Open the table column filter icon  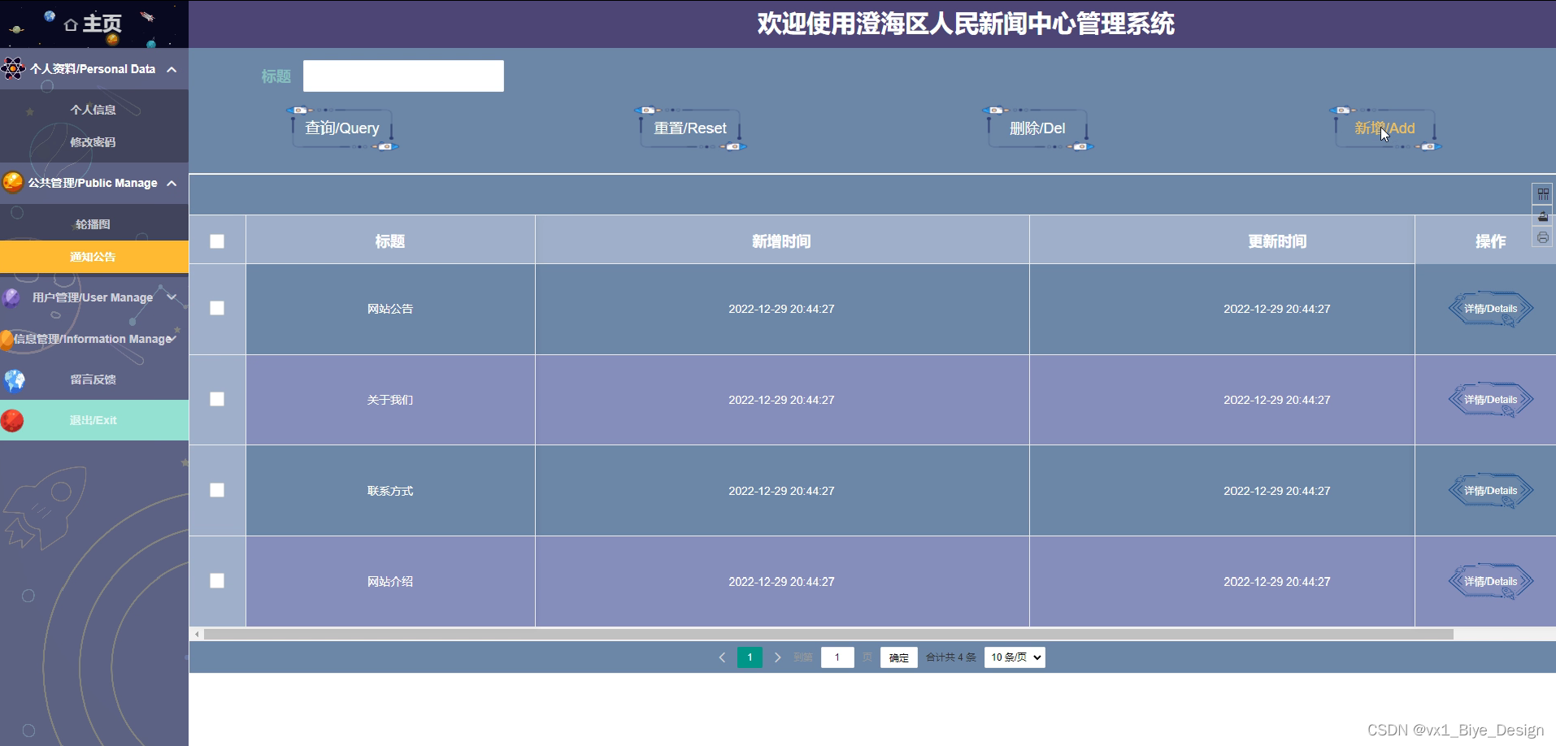(1542, 193)
